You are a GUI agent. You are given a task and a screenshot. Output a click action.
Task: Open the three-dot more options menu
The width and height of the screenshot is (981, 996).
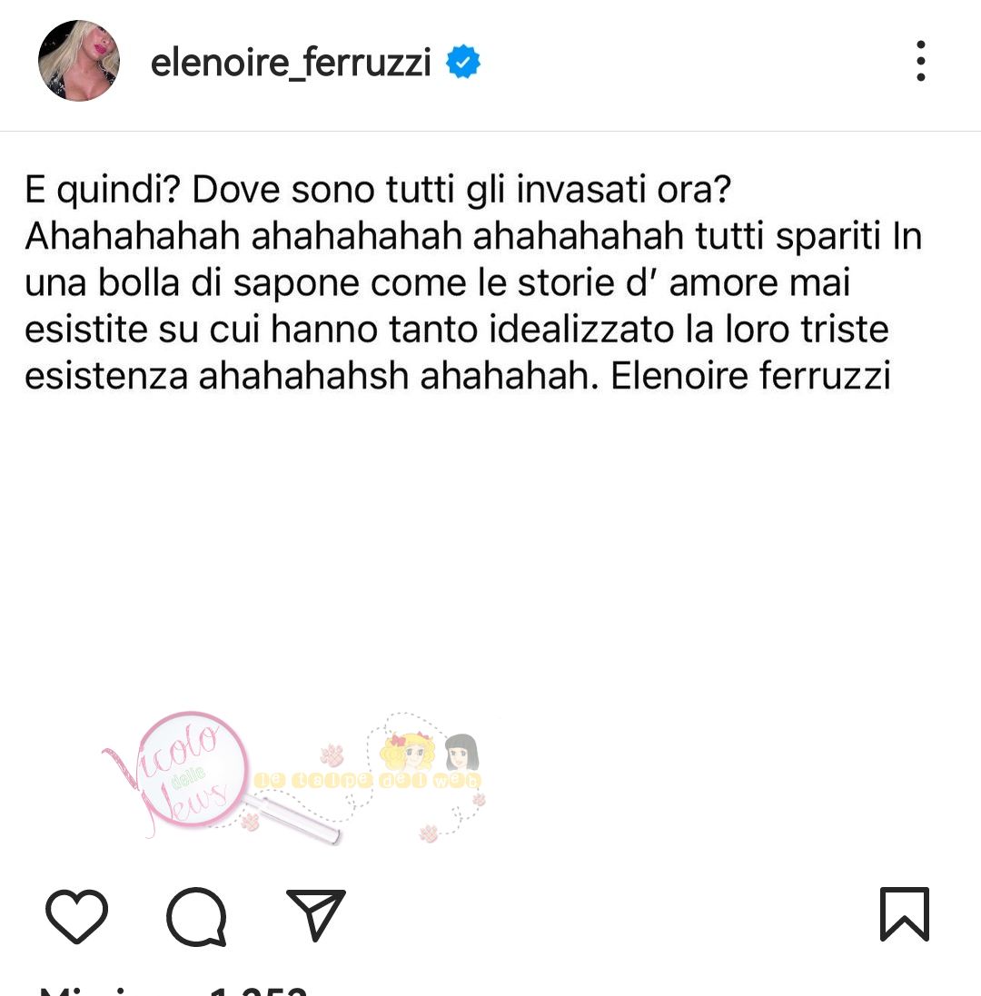921,61
